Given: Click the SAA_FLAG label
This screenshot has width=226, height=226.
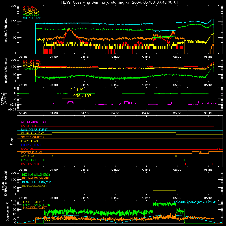Looking at the screenshot, I should point(28,149).
